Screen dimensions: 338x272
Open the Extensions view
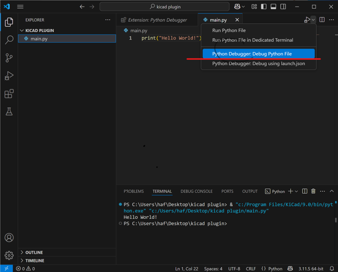[x=9, y=94]
